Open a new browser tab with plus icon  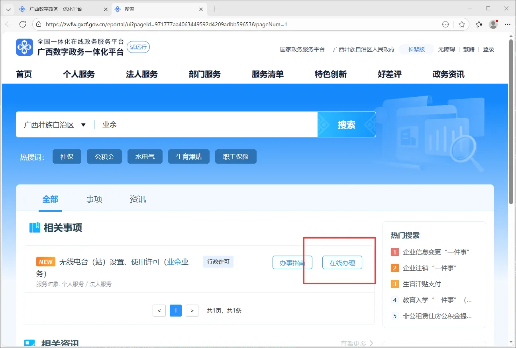point(214,9)
